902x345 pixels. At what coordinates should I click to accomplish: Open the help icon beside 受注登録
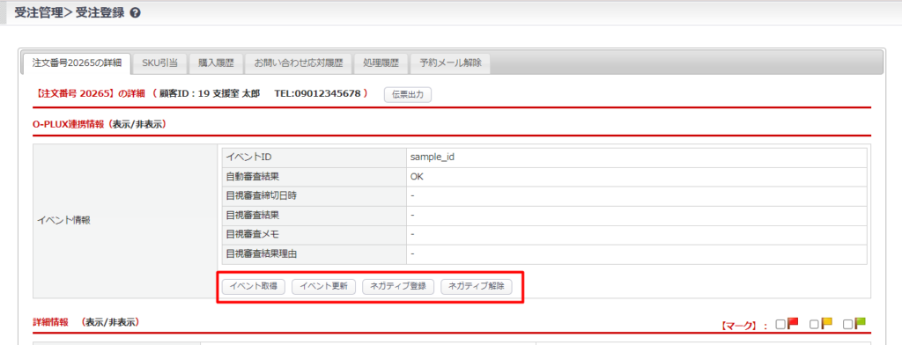pyautogui.click(x=135, y=12)
